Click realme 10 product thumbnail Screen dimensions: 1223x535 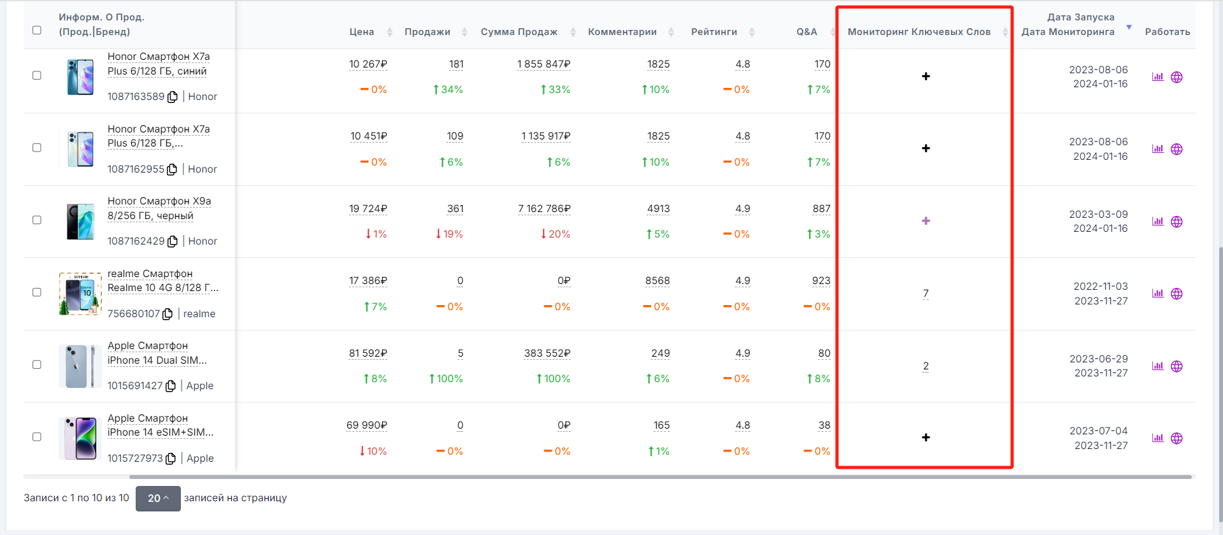click(x=80, y=294)
